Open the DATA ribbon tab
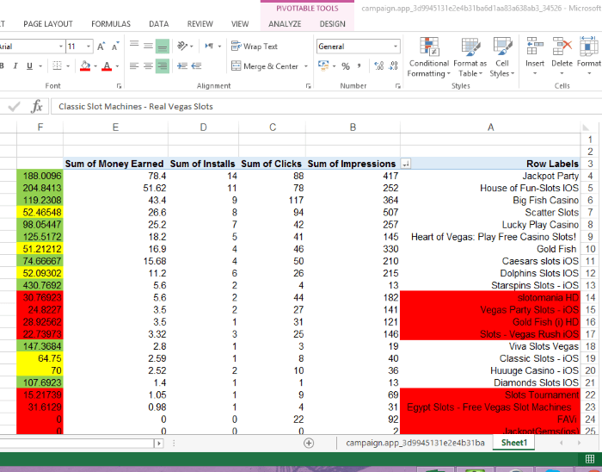This screenshot has height=472, width=602. point(159,24)
